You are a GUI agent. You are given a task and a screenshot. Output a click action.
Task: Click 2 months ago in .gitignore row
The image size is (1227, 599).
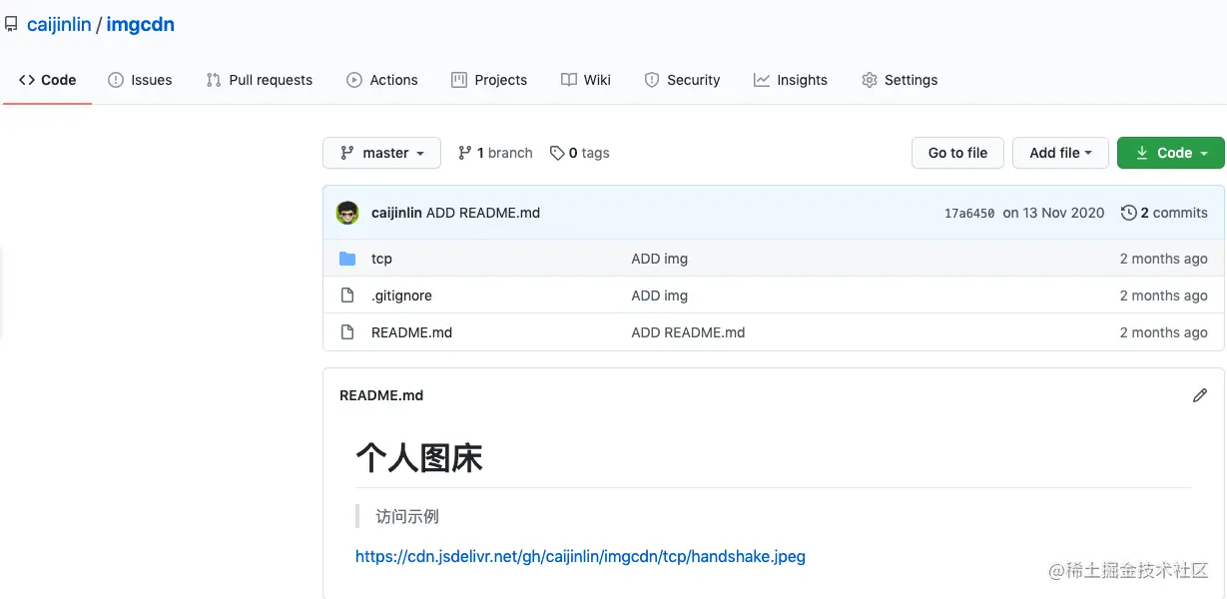coord(1164,296)
